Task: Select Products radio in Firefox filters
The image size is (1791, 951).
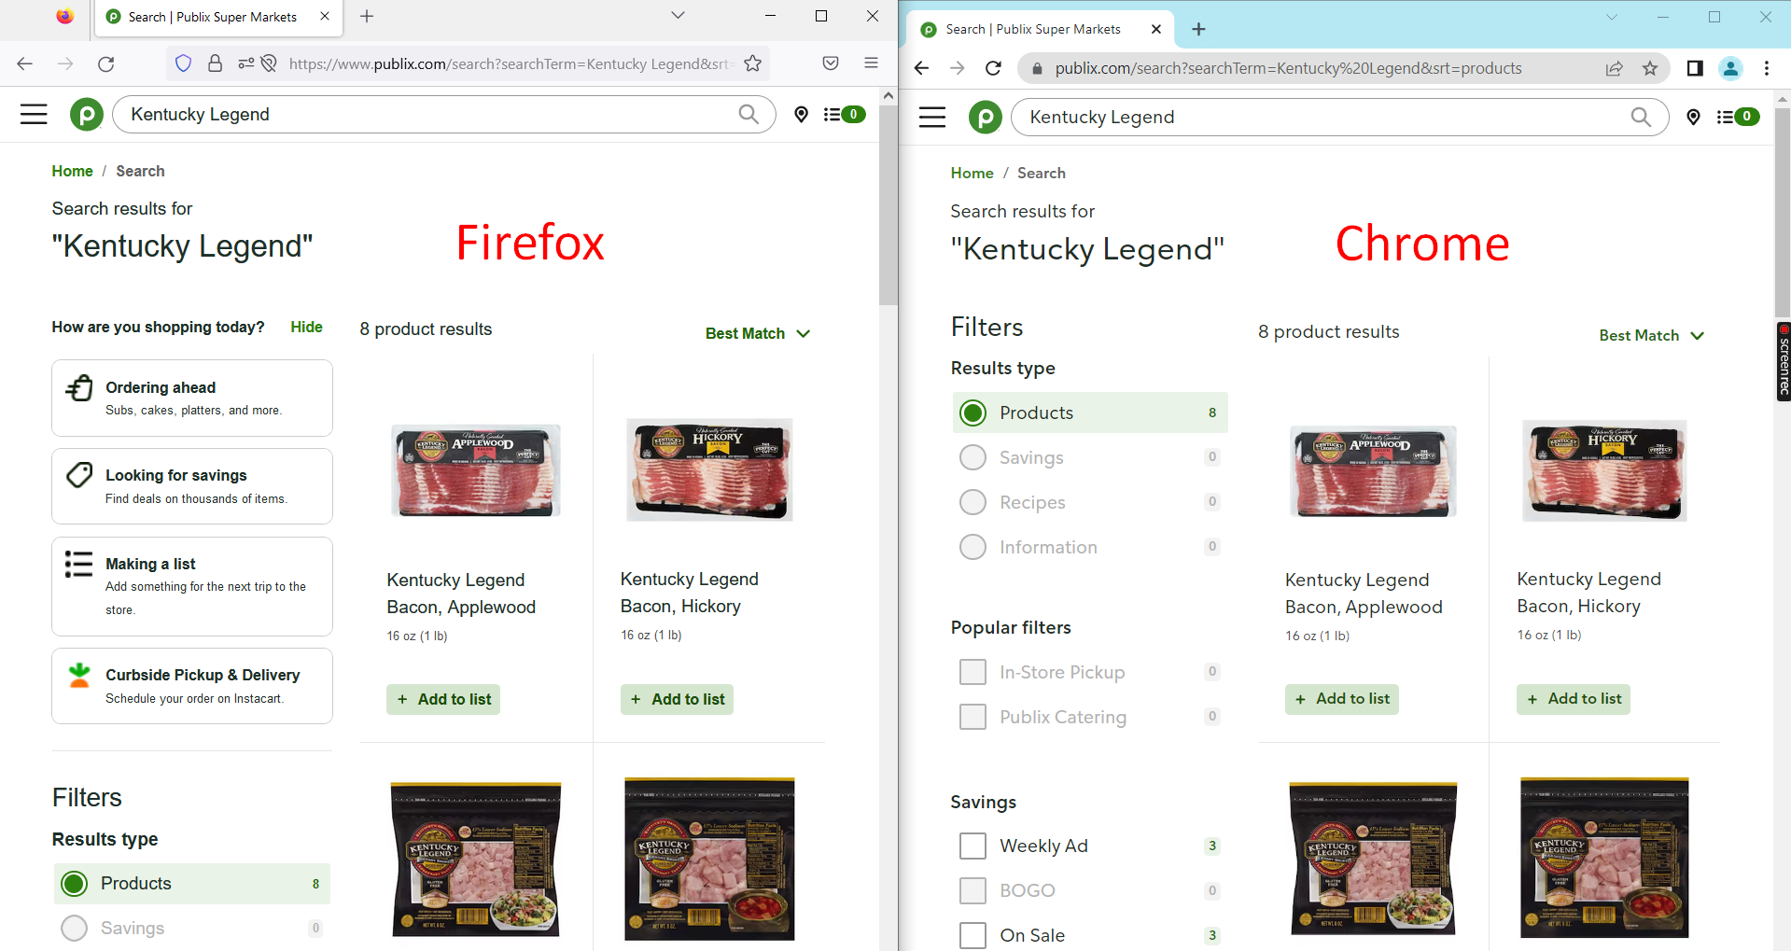Action: tap(74, 883)
